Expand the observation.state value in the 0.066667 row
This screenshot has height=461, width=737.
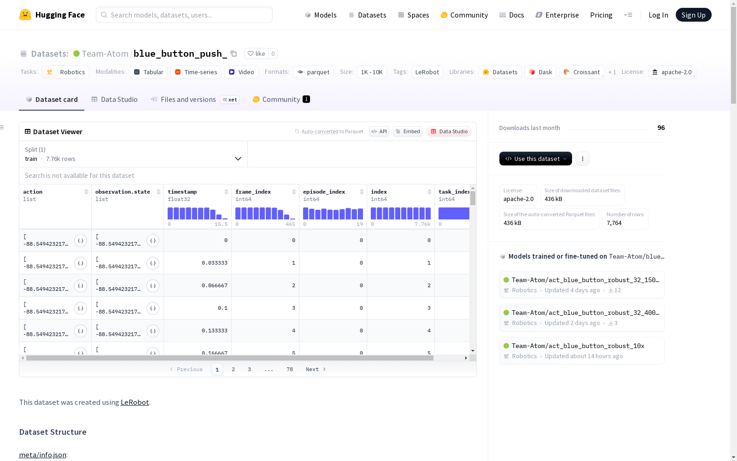tap(153, 286)
